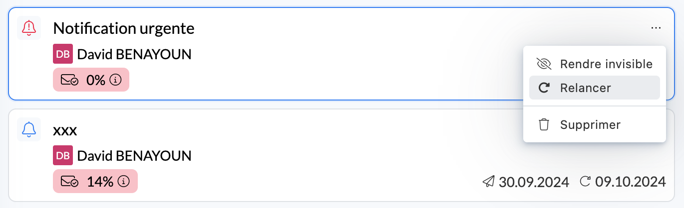Select Rendre invisible from the menu

click(x=606, y=64)
